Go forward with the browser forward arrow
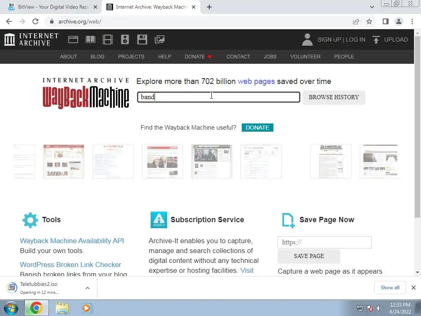421x316 pixels. click(22, 21)
